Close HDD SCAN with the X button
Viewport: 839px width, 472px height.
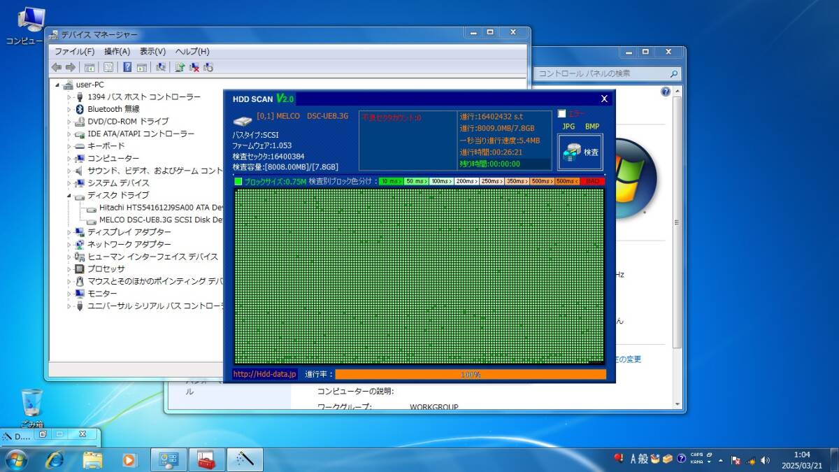click(x=604, y=99)
